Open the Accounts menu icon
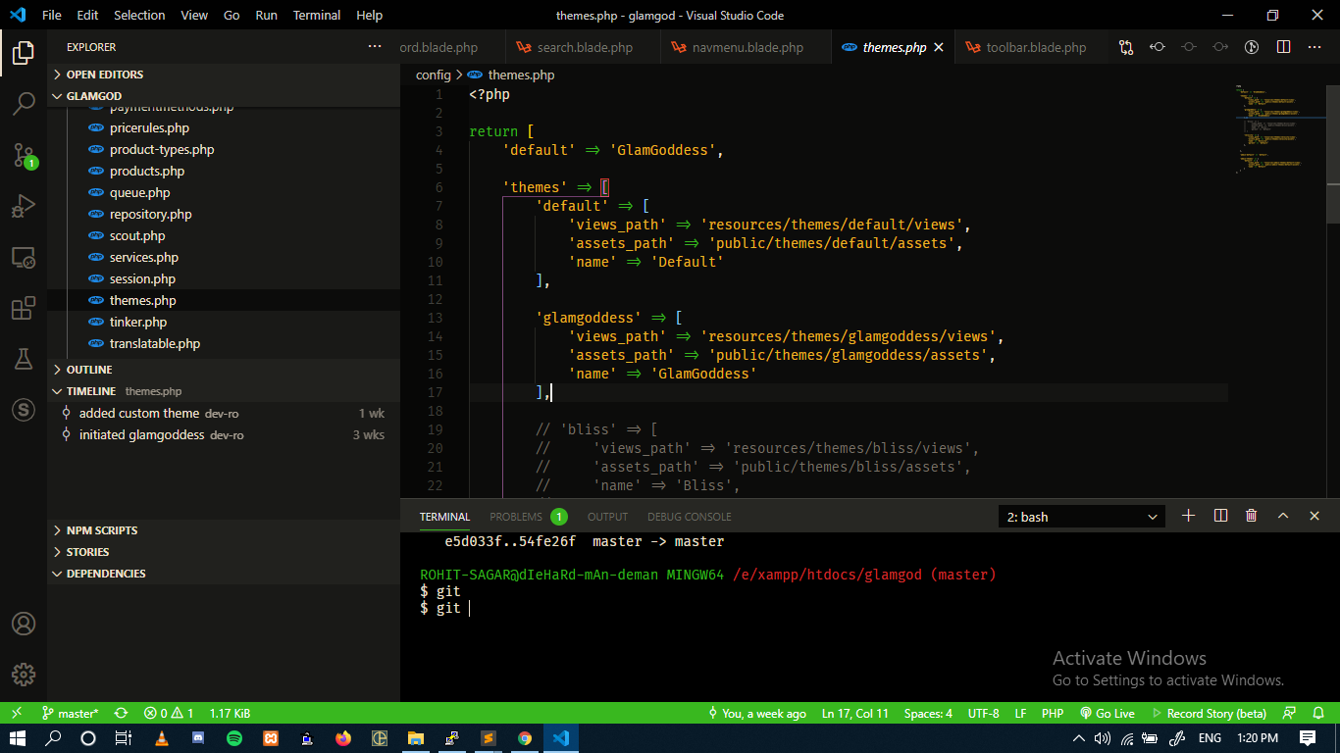The image size is (1340, 753). (24, 624)
